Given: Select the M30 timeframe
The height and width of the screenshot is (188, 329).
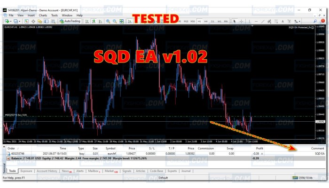Looking at the screenshot, I should coord(193,22).
